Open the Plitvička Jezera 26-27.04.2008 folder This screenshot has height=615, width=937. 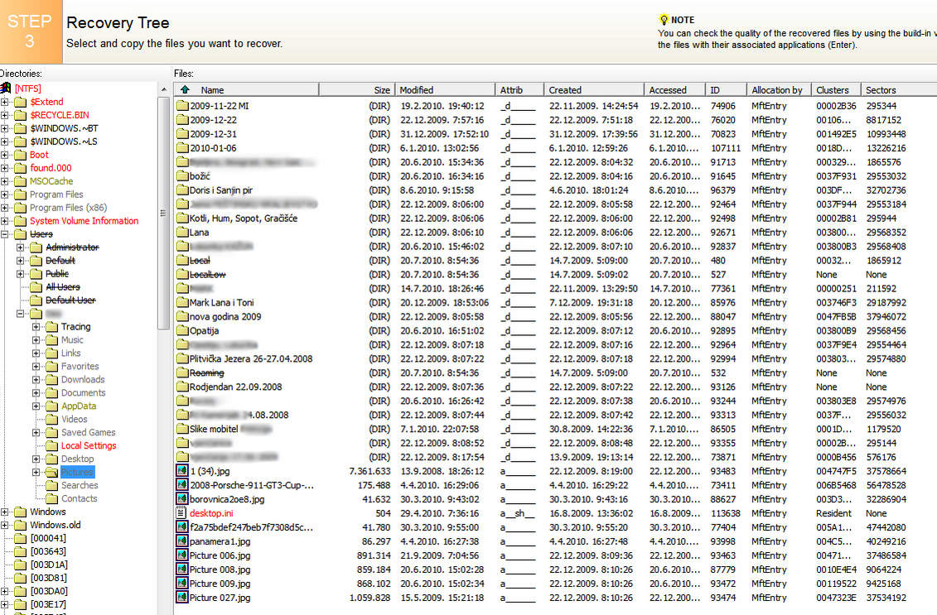[x=250, y=359]
